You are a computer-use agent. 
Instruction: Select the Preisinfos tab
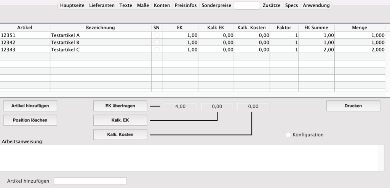point(185,5)
